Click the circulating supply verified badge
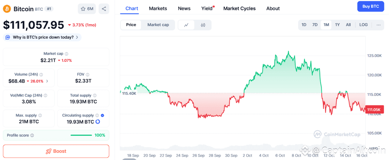Screen dimensions: 389x160 pos(103,115)
